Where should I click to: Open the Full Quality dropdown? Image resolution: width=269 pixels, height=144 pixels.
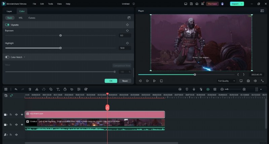coord(226,81)
